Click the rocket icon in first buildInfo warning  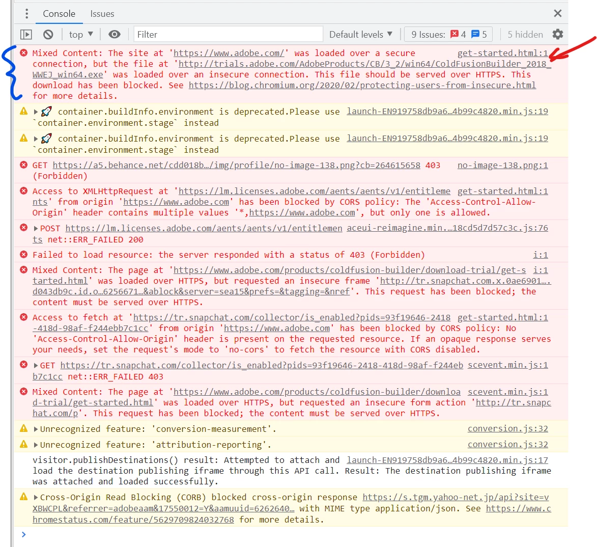46,112
